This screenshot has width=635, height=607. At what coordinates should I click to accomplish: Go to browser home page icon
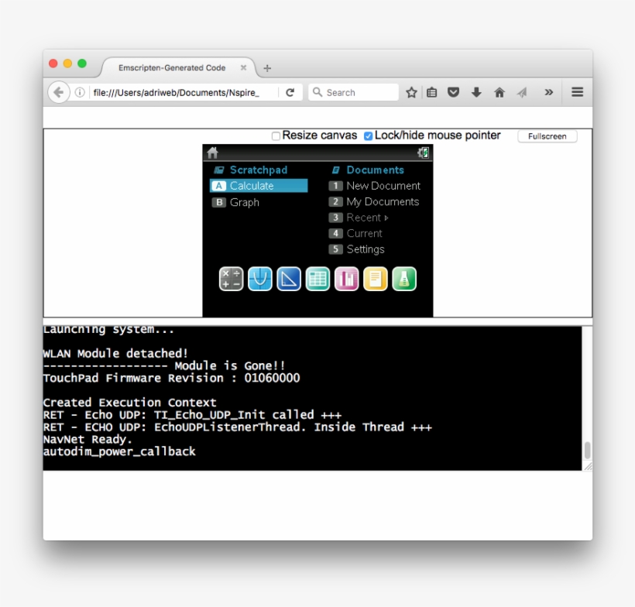499,92
